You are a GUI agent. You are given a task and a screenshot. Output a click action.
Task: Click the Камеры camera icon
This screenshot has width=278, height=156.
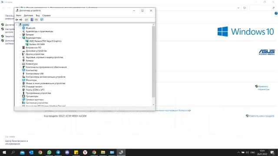pos(23,61)
